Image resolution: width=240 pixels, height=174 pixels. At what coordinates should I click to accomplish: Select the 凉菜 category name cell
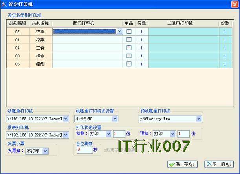(40, 40)
